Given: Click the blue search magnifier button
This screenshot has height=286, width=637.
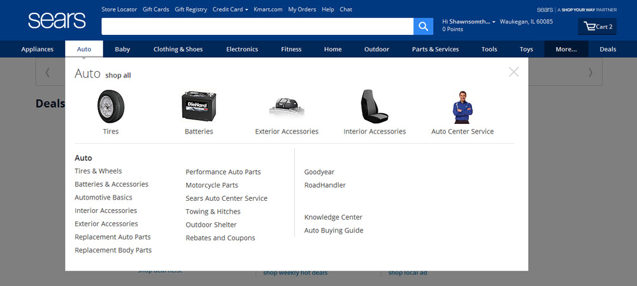Looking at the screenshot, I should coord(424,26).
